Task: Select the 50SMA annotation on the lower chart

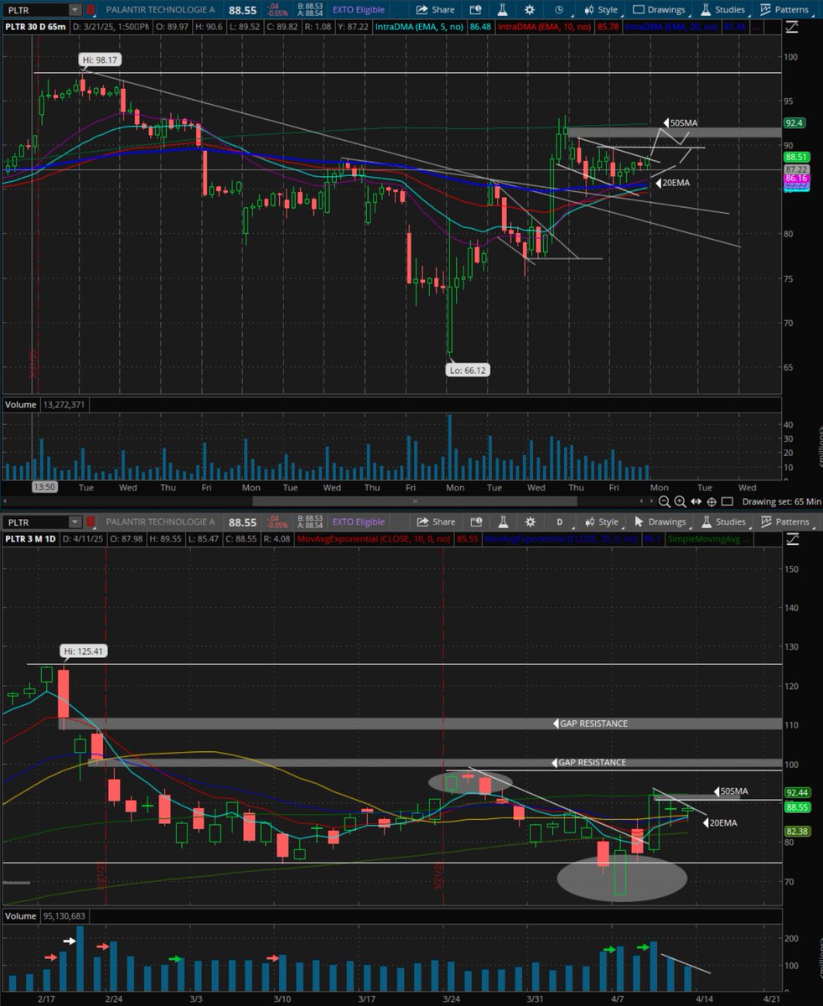Action: point(731,791)
